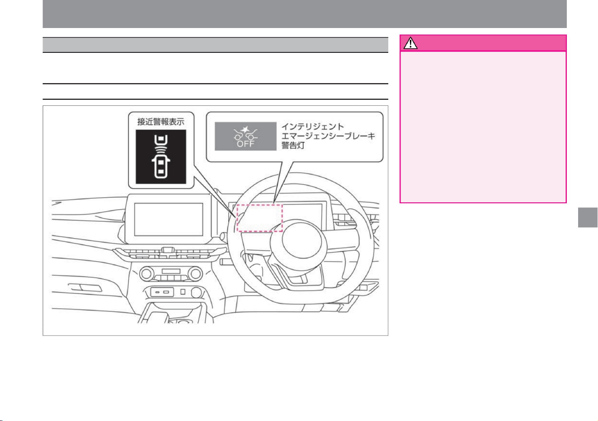Select the 接近警報表示 label
598x421 pixels.
tap(161, 122)
